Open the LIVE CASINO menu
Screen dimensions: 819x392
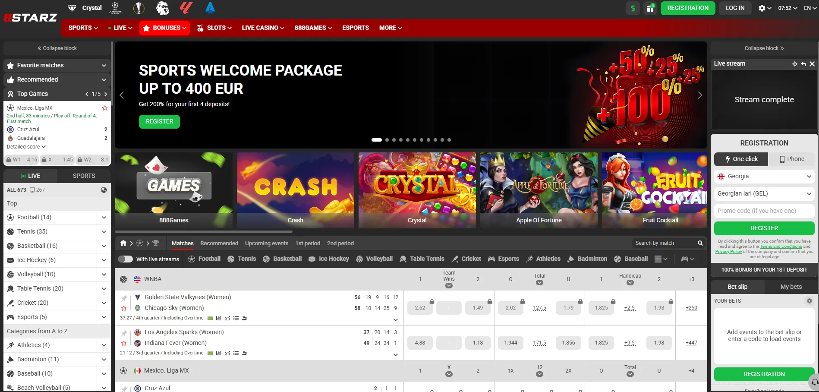pyautogui.click(x=263, y=28)
